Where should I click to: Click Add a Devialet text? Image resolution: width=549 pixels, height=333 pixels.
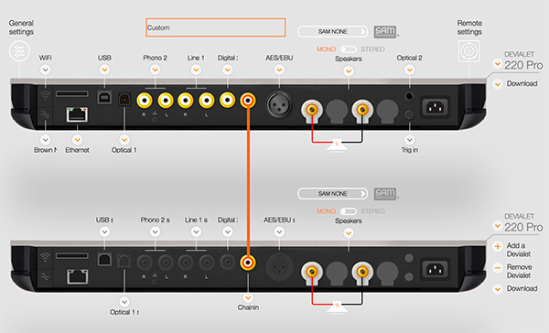click(x=519, y=250)
